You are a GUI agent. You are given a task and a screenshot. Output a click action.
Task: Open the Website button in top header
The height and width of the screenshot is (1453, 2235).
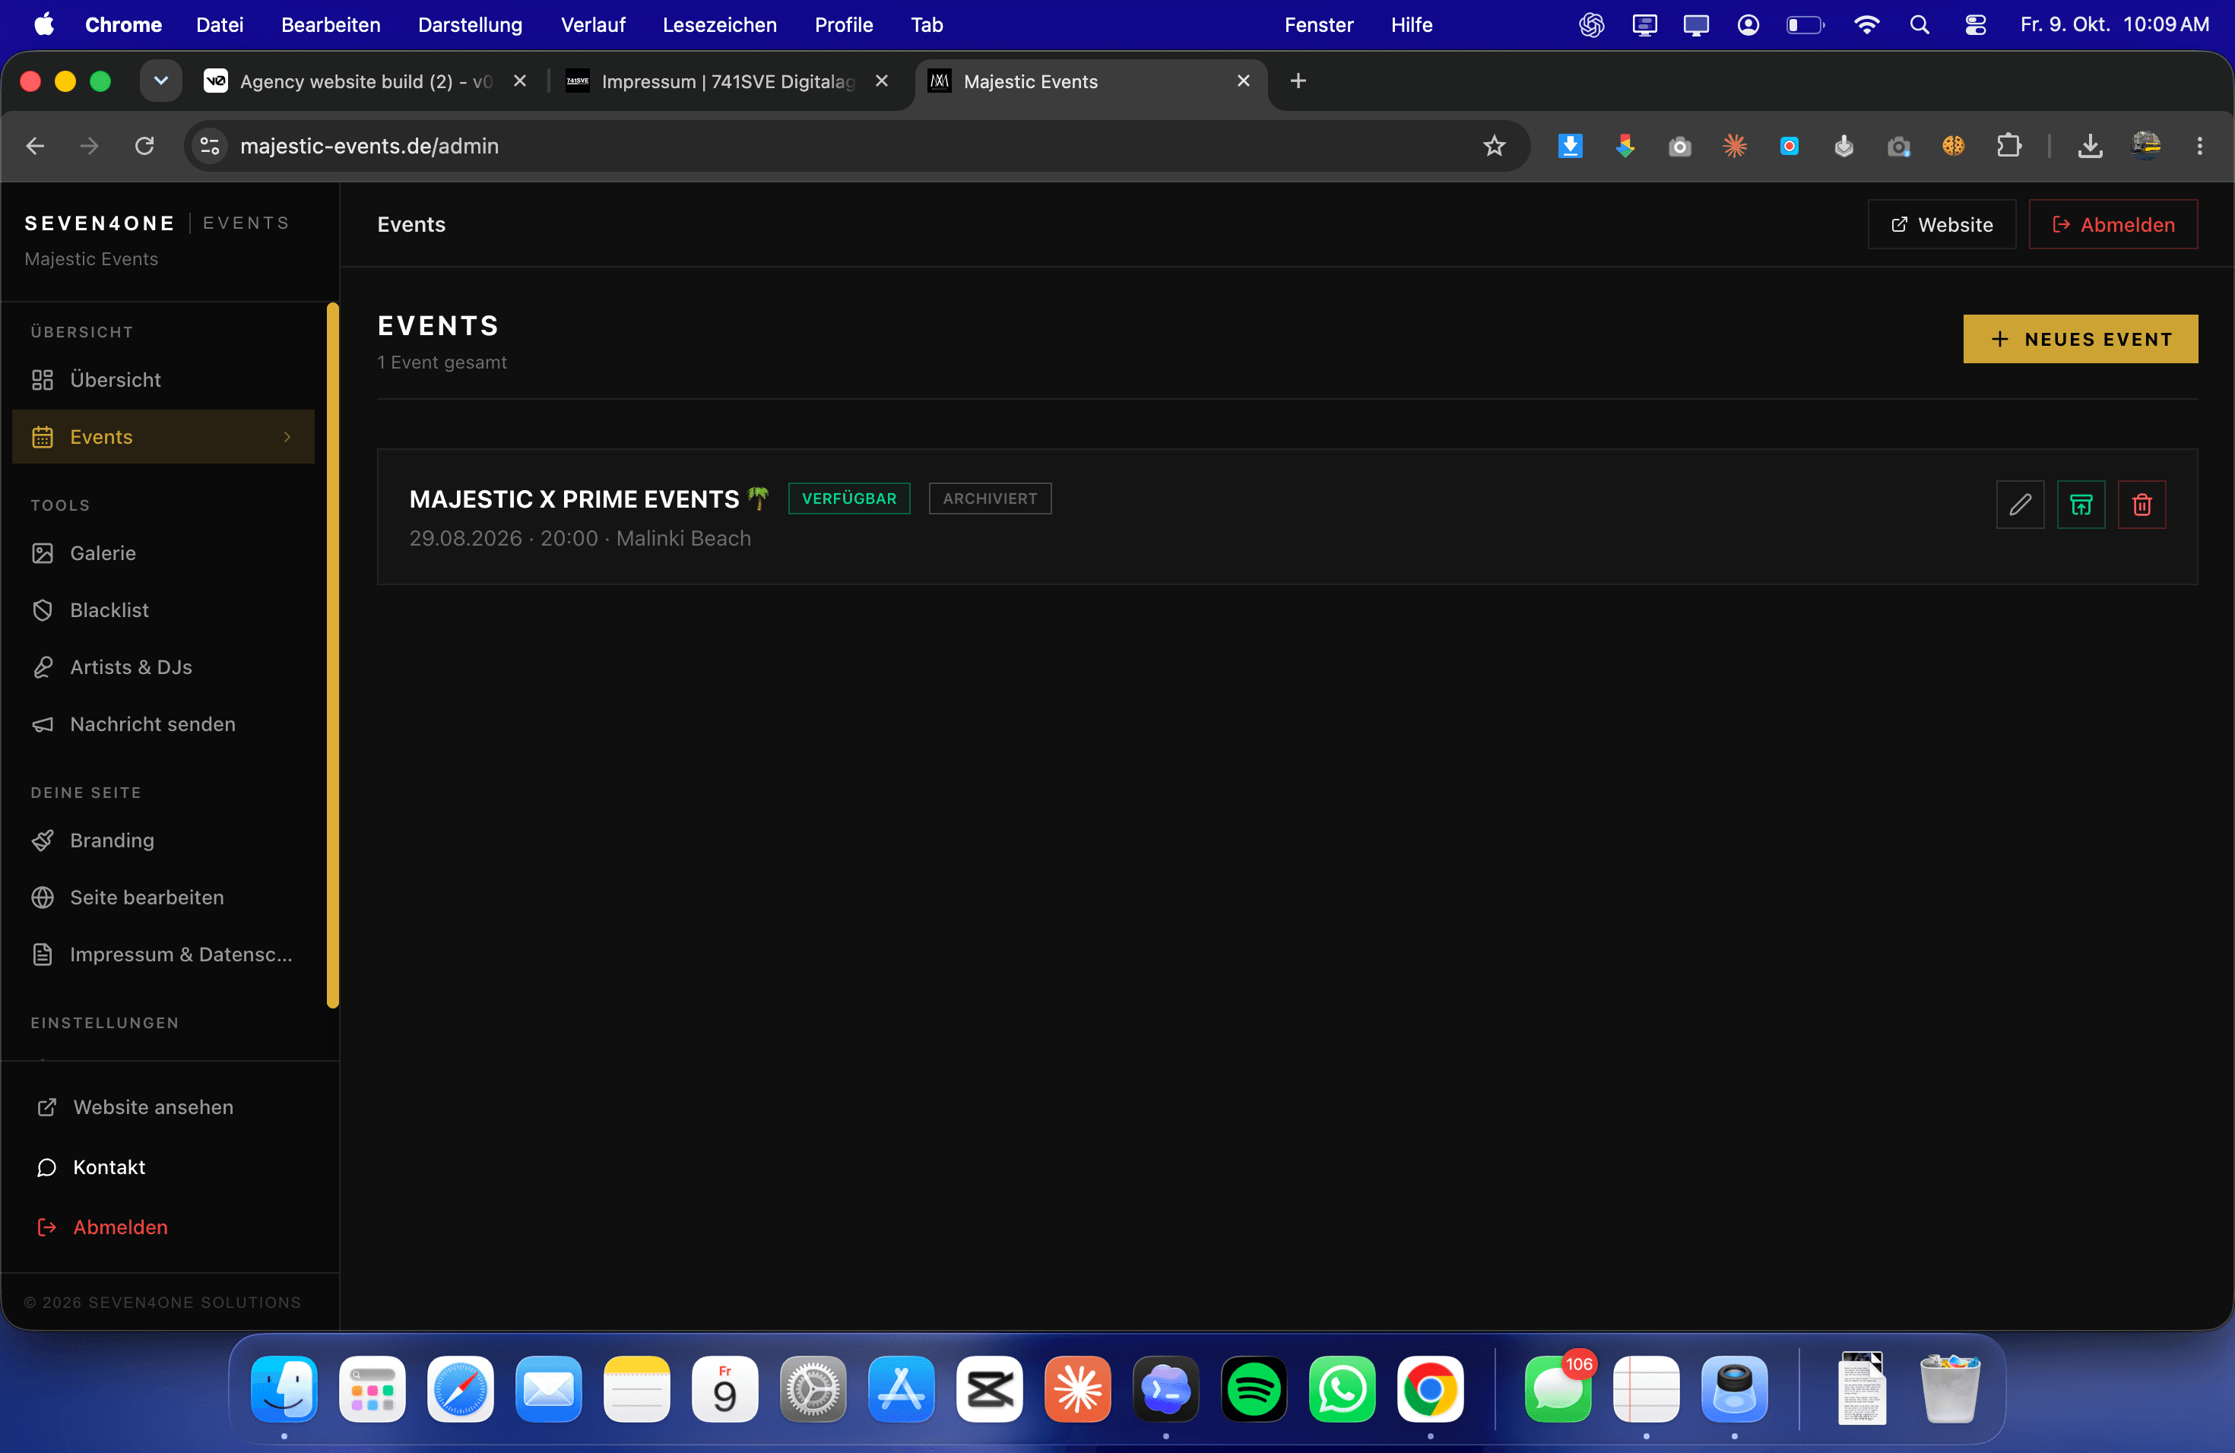tap(1942, 224)
